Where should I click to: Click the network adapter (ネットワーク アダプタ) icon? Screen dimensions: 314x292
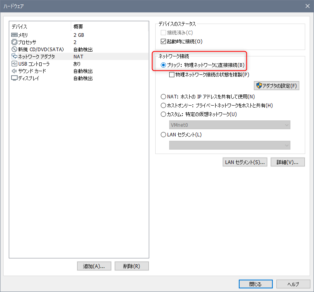(x=14, y=56)
